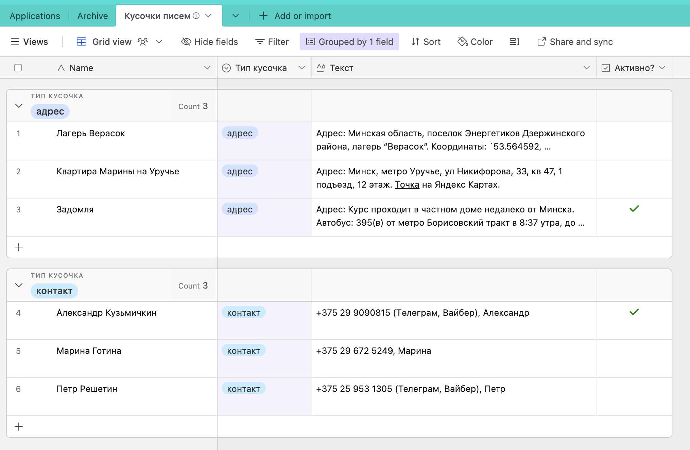Viewport: 690px width, 450px height.
Task: Select the Задомля name cell
Action: tap(111, 217)
